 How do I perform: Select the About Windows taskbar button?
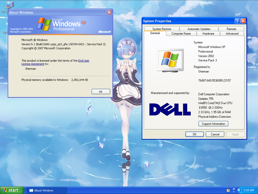47,190
